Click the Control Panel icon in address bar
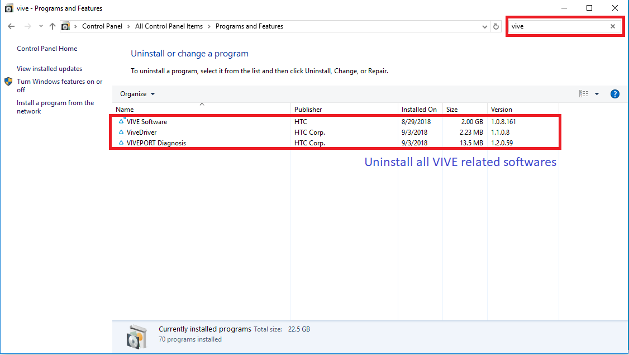Viewport: 629px width, 355px height. coord(65,26)
